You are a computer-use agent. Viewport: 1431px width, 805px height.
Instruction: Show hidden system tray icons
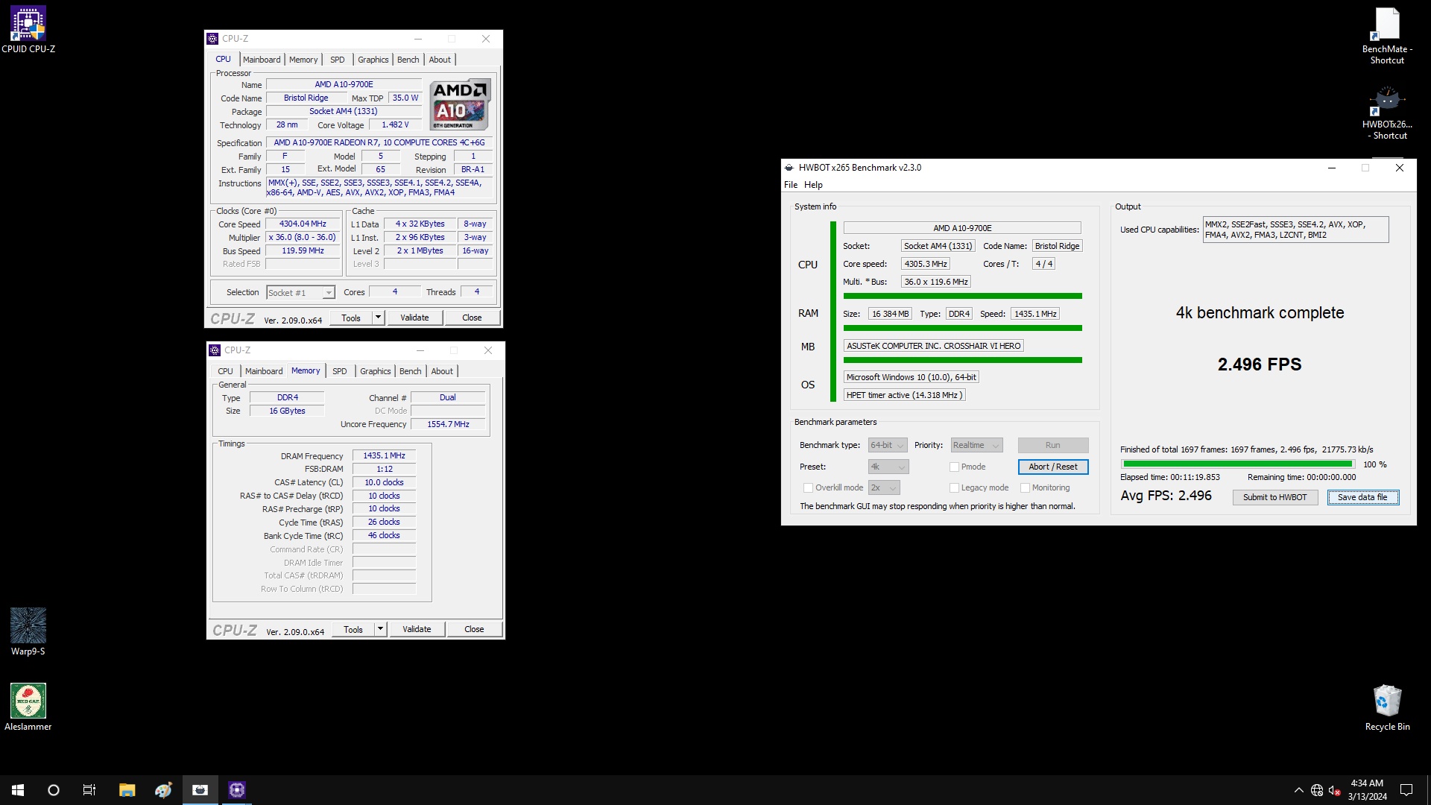1298,790
